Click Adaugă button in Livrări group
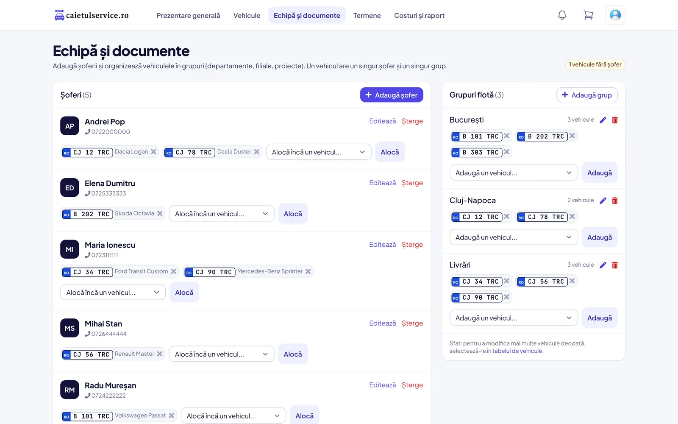Image resolution: width=678 pixels, height=424 pixels. (600, 318)
